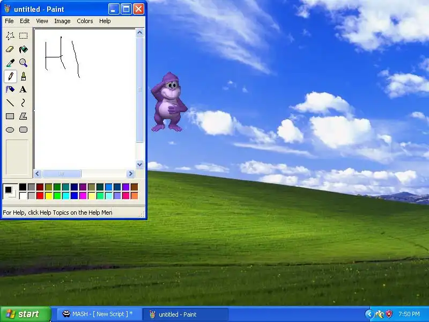The height and width of the screenshot is (322, 429).
Task: Choose the orange color swatch
Action: click(x=135, y=195)
